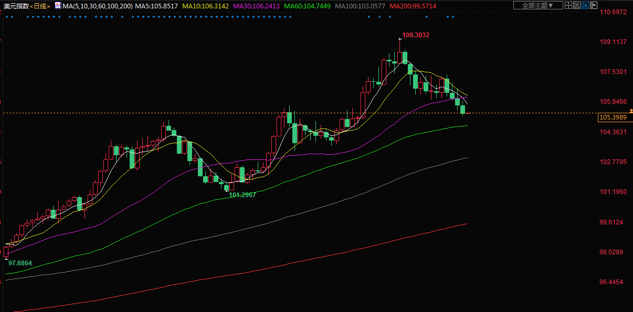Click the orange double-arrow at right edge

630,111
